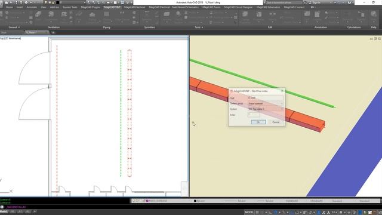Viewport: 382px width, 215px height.
Task: Open the layer dropdown in title bar
Action: click(85, 2)
